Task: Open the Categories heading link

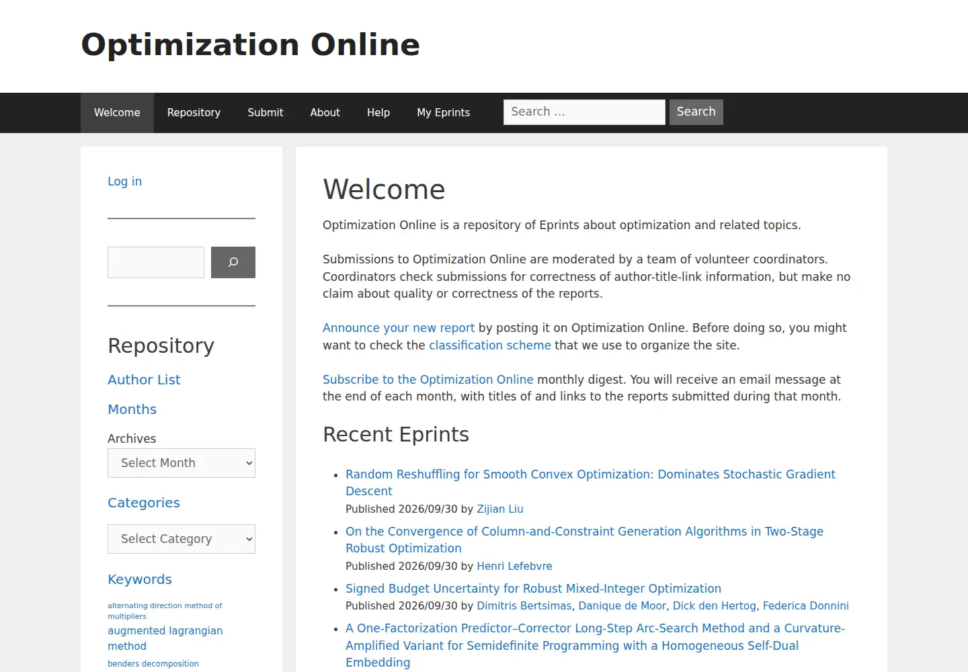Action: (x=144, y=503)
